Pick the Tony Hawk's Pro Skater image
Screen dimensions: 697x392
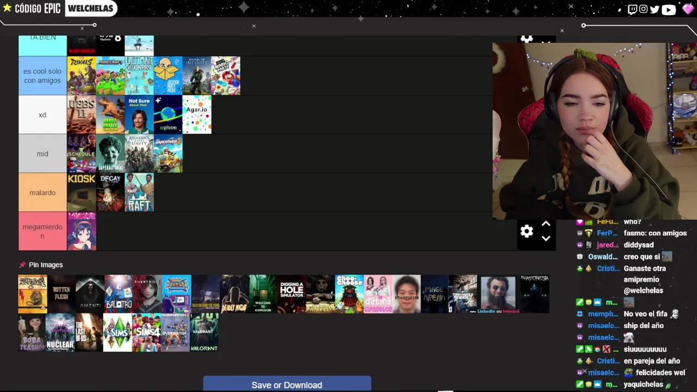pos(463,294)
